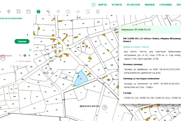Click the Търсене search button
The image size is (181, 121).
pyautogui.click(x=22, y=41)
